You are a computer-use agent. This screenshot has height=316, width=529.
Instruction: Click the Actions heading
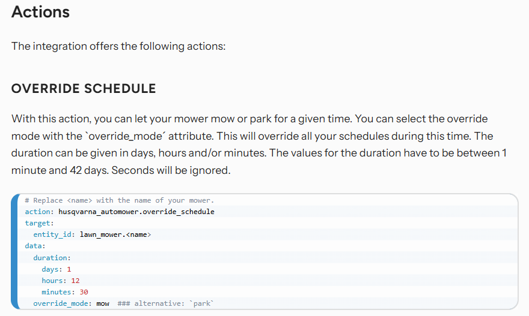tap(40, 12)
